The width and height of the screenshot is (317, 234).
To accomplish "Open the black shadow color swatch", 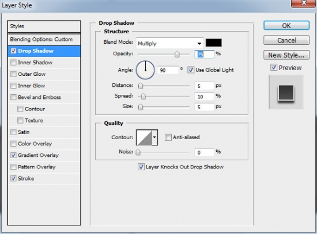I will coord(213,43).
